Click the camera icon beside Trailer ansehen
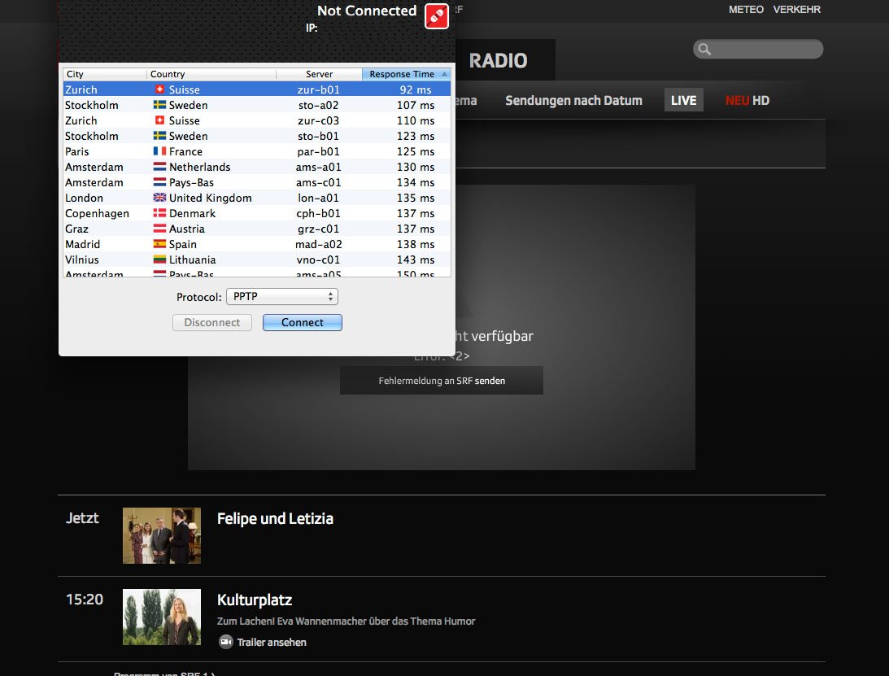The height and width of the screenshot is (676, 889). pos(225,642)
